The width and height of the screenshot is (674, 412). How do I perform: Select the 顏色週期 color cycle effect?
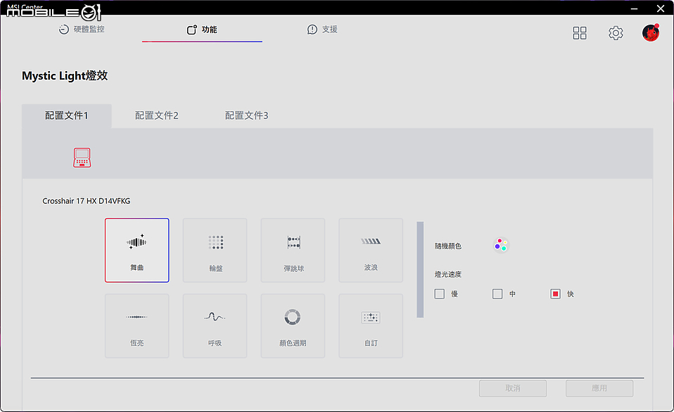coord(293,326)
